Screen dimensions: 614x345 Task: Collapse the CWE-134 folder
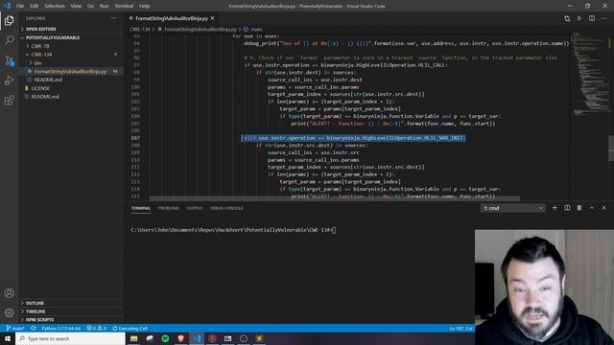coord(41,55)
